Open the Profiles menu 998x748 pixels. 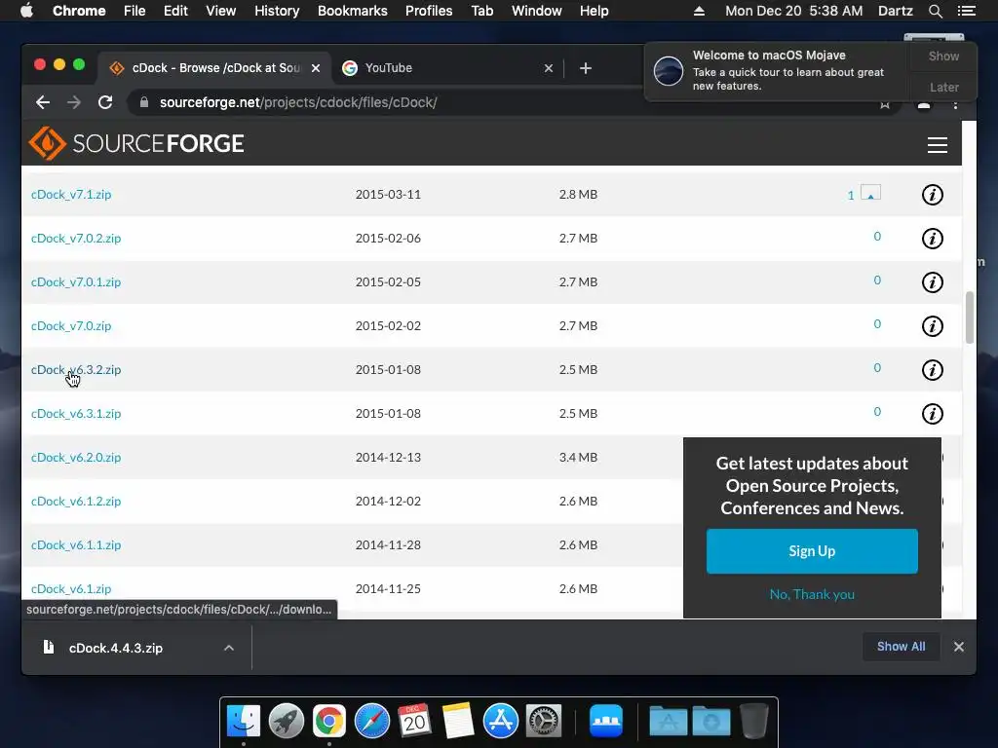coord(429,11)
